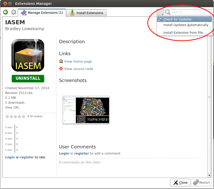Click the Close button at bottom

[180, 182]
